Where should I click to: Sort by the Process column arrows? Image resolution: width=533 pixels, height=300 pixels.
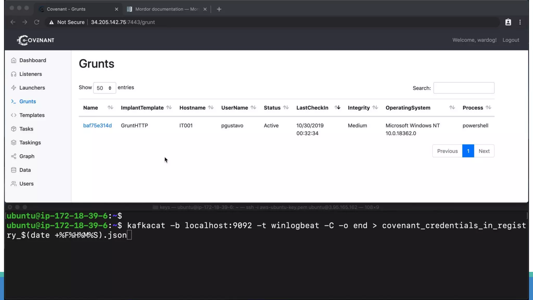[488, 108]
